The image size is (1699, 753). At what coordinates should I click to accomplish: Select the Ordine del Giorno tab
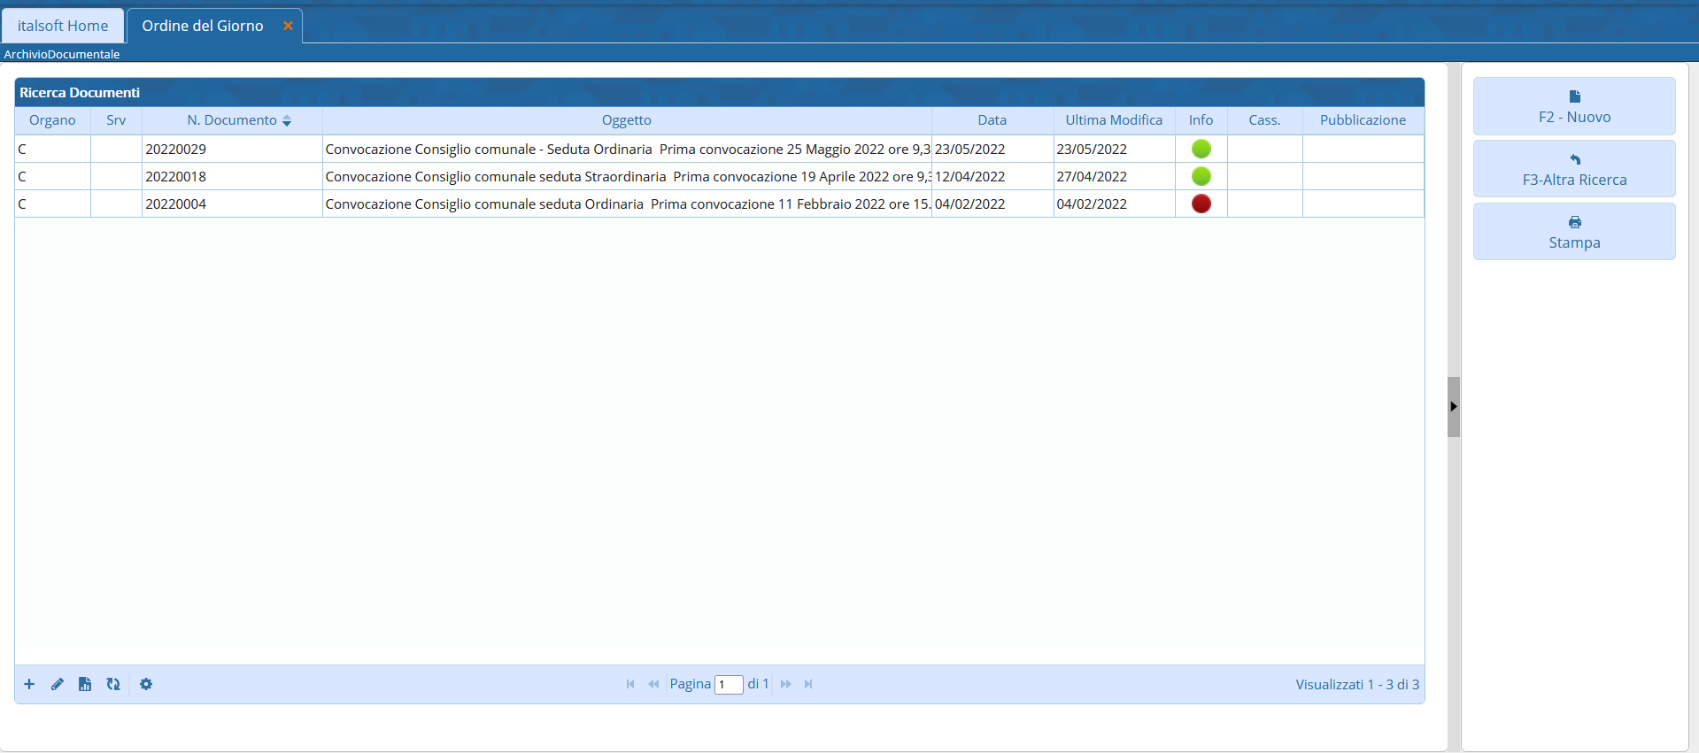point(203,26)
